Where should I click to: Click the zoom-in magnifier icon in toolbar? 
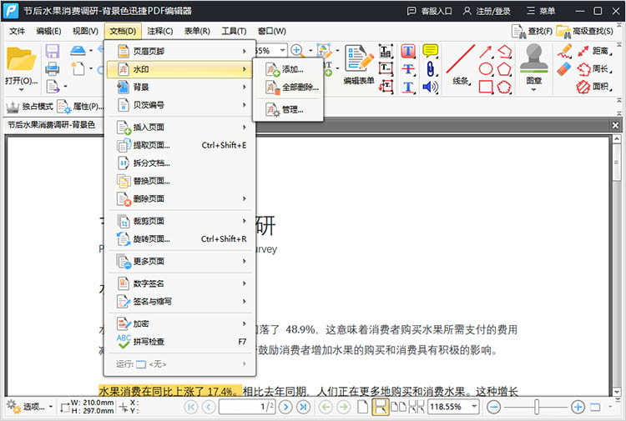point(296,50)
